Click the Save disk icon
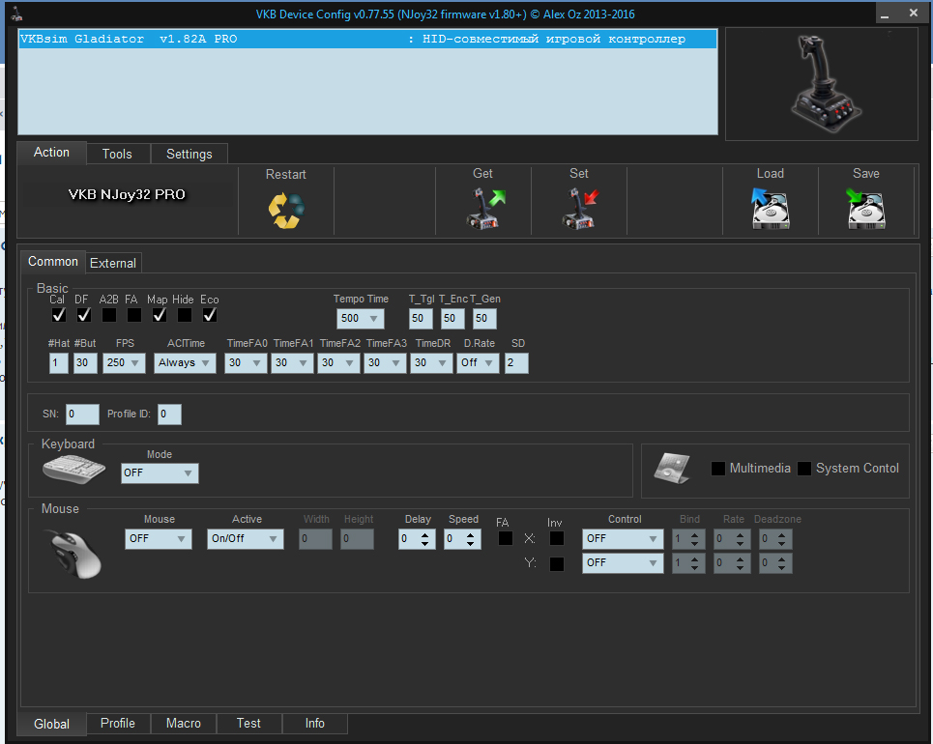 tap(865, 208)
